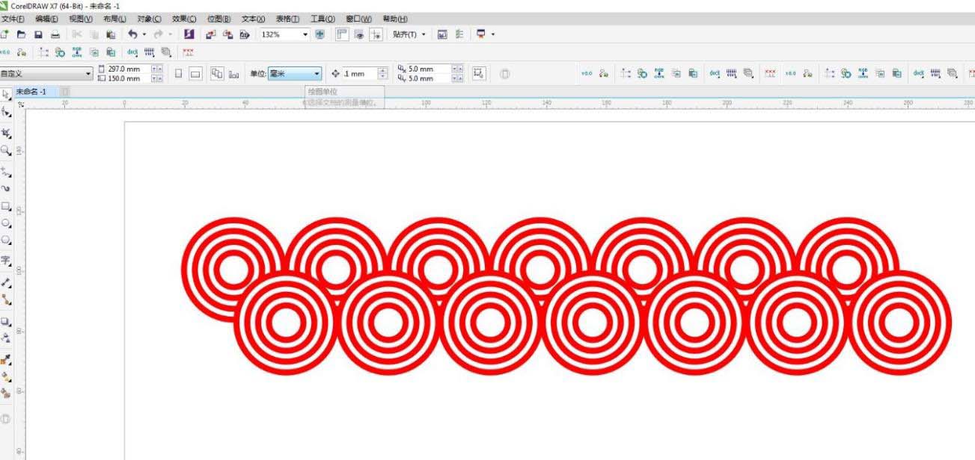Select the Drop Shadow tool
The image size is (975, 460).
point(6,322)
